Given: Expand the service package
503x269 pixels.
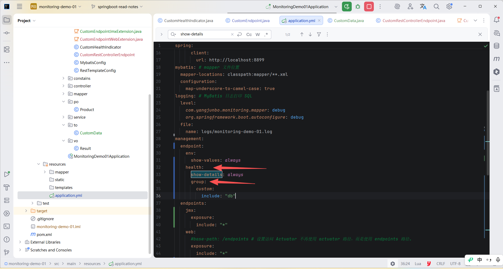Looking at the screenshot, I should 63,117.
